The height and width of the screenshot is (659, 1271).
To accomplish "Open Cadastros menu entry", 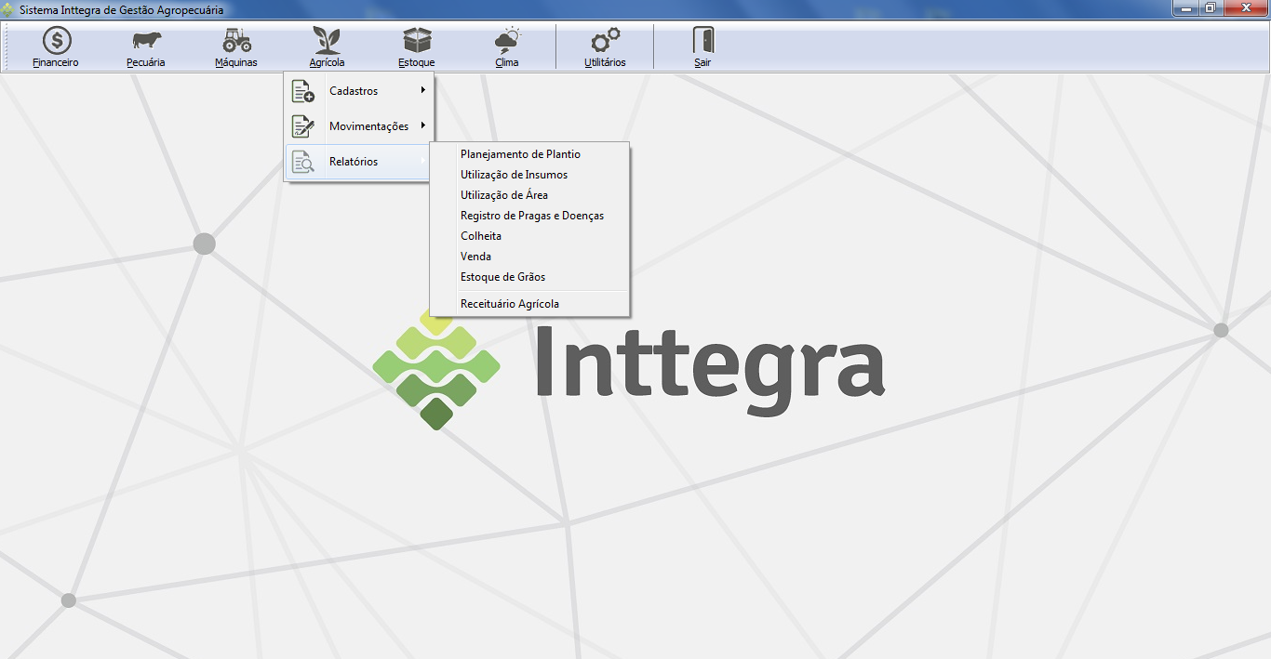I will point(359,91).
